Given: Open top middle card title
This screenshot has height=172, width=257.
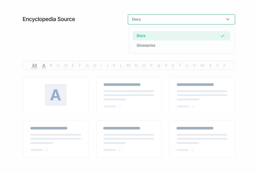Looking at the screenshot, I should click(121, 84).
